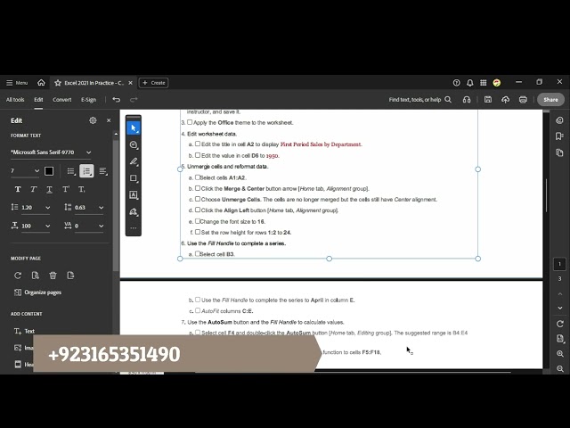Image resolution: width=570 pixels, height=428 pixels.
Task: Redo the last action
Action: tap(134, 99)
